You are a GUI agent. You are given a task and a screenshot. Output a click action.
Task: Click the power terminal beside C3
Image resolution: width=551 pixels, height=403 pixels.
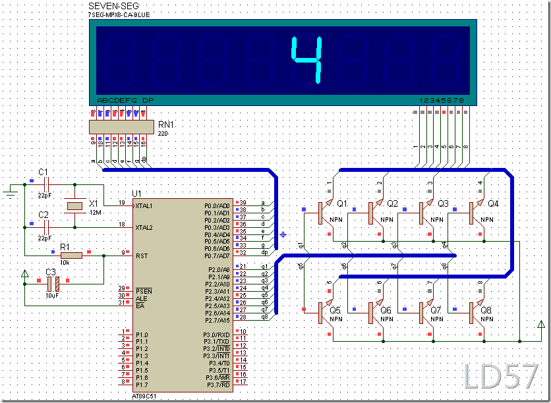pyautogui.click(x=24, y=274)
